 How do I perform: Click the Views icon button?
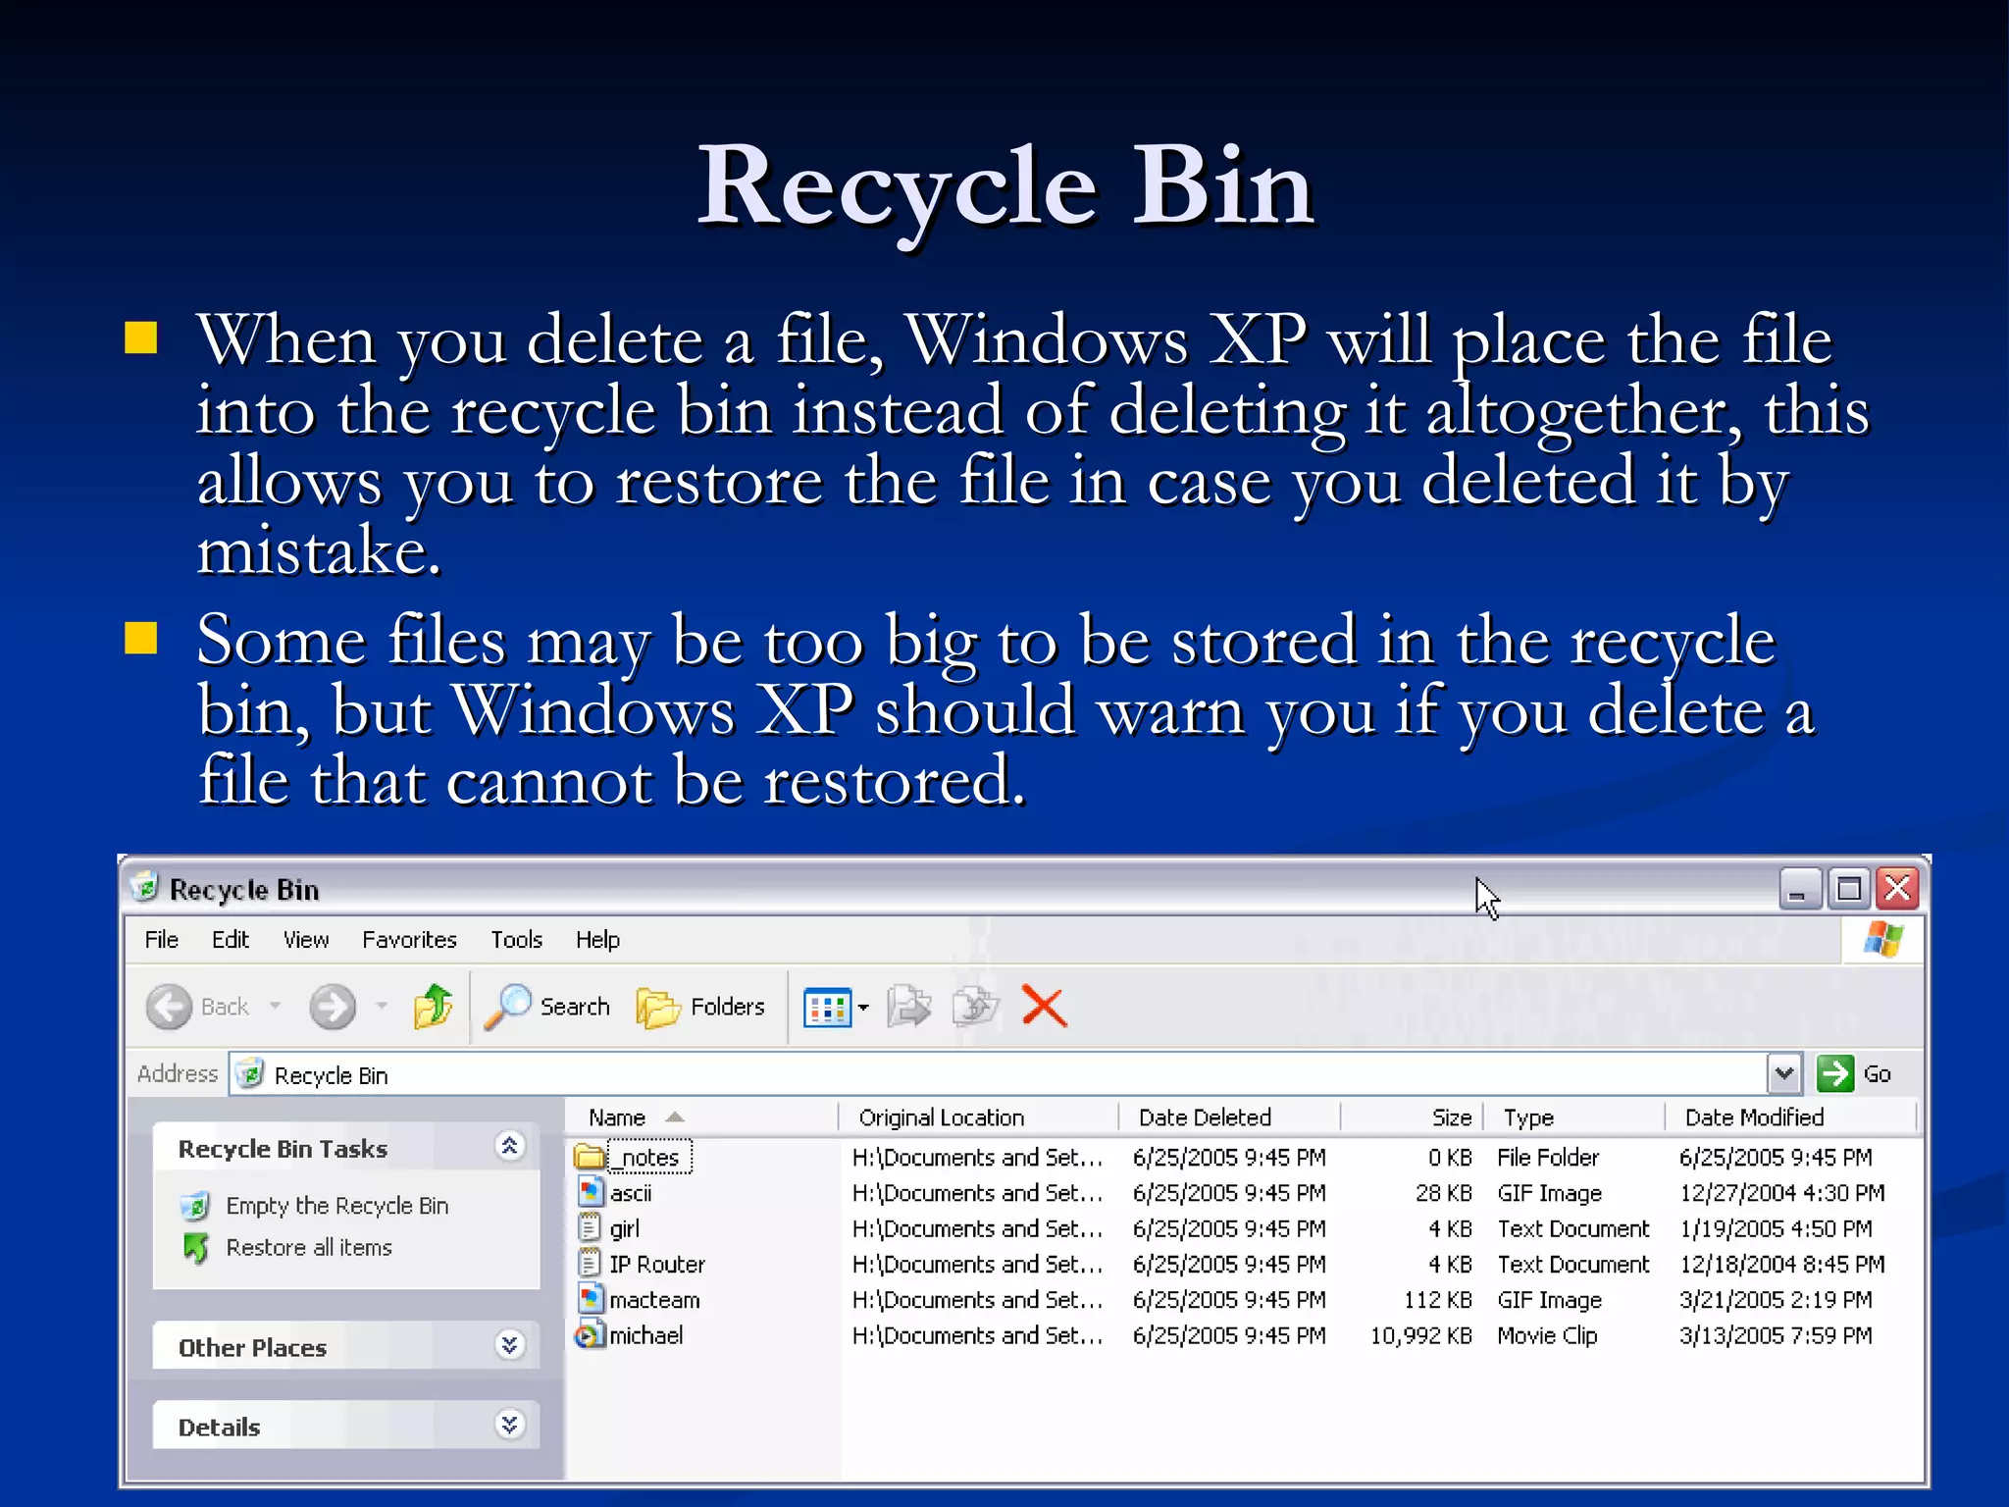pyautogui.click(x=827, y=1008)
